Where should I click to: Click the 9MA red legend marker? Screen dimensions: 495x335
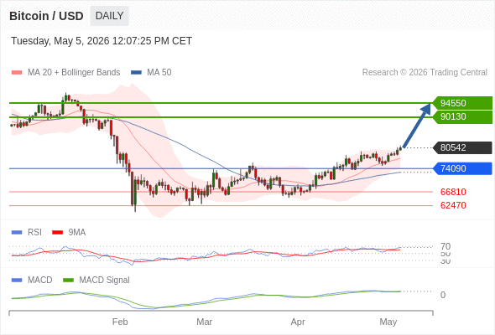(57, 233)
